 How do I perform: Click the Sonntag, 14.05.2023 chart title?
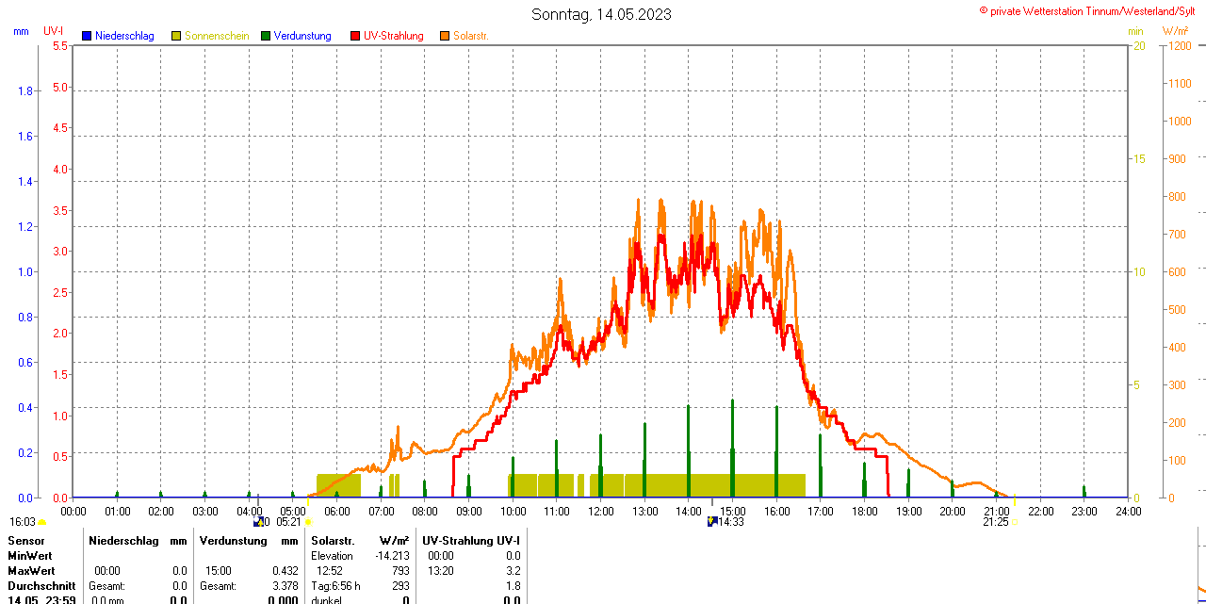click(x=602, y=14)
